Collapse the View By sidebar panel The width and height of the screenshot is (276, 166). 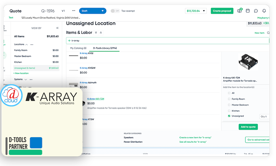coord(57,28)
